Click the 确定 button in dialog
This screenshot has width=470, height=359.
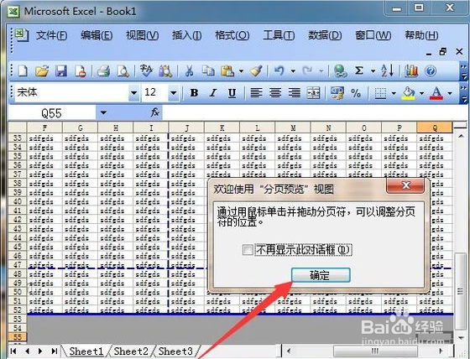(x=321, y=275)
